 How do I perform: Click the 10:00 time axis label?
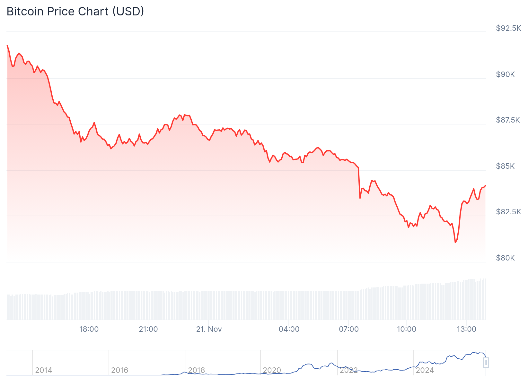coord(407,329)
